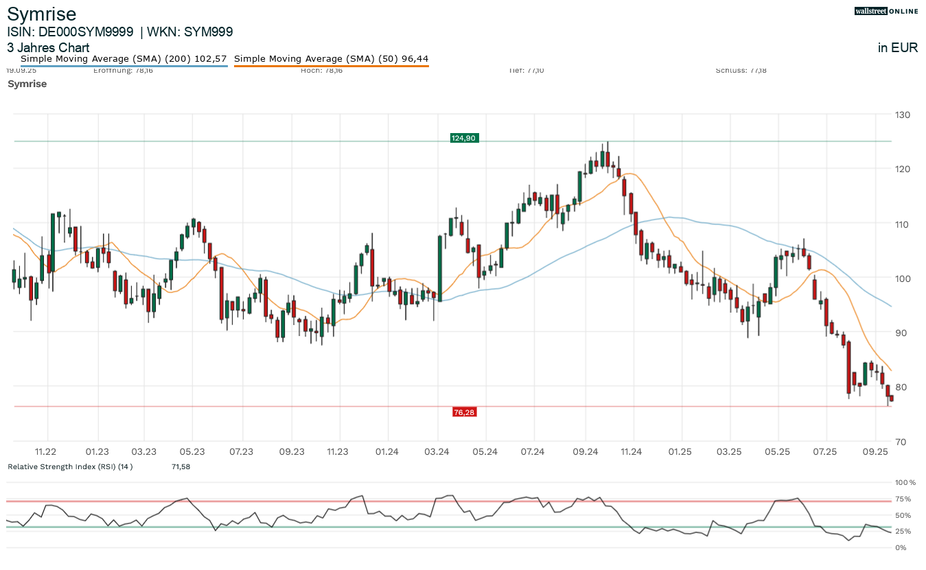Screen dimensions: 926x570
Task: Click the 03.24 date axis label
Action: pyautogui.click(x=437, y=451)
